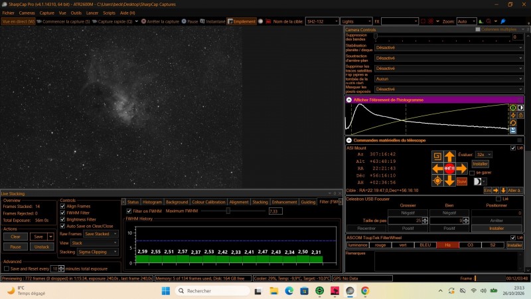
Task: Open the Stacking Sigma Clipping dropdown
Action: [x=98, y=252]
